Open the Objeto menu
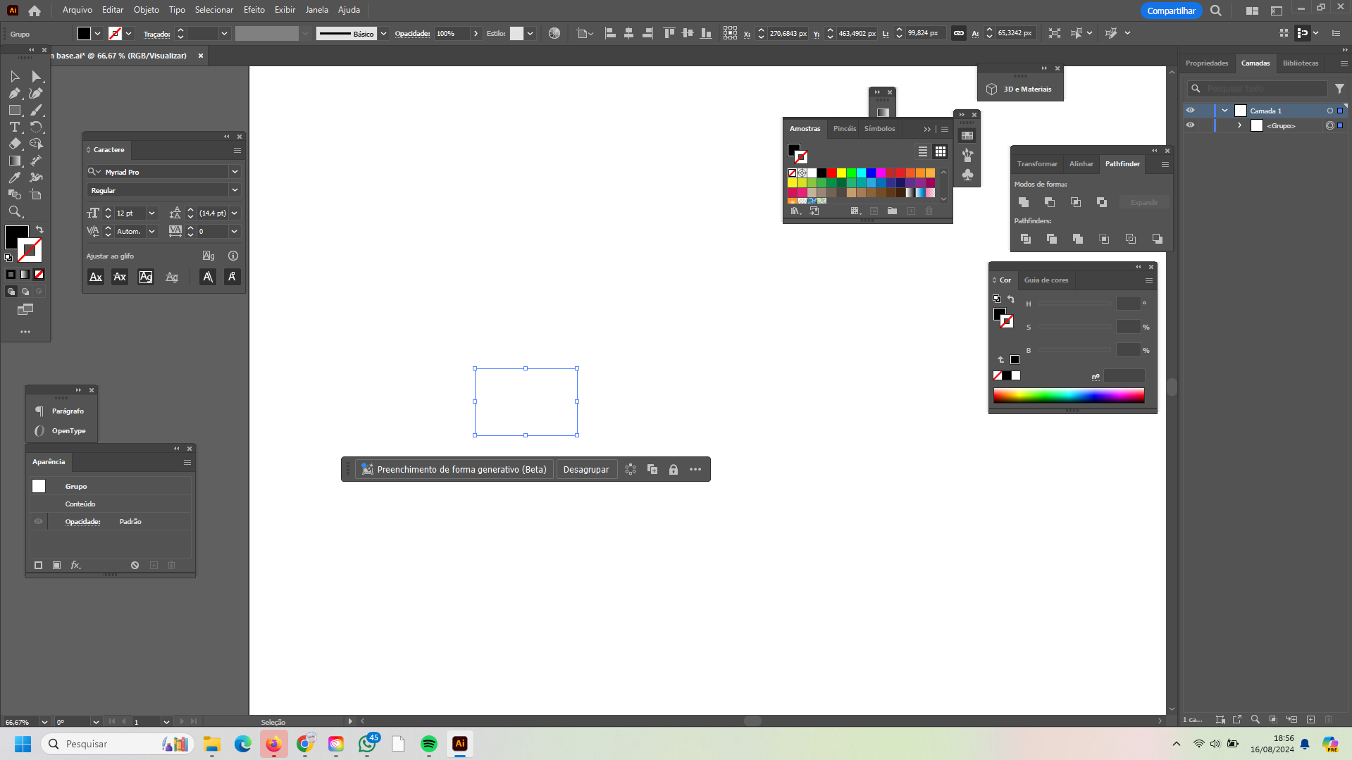Viewport: 1352px width, 760px height. [147, 10]
